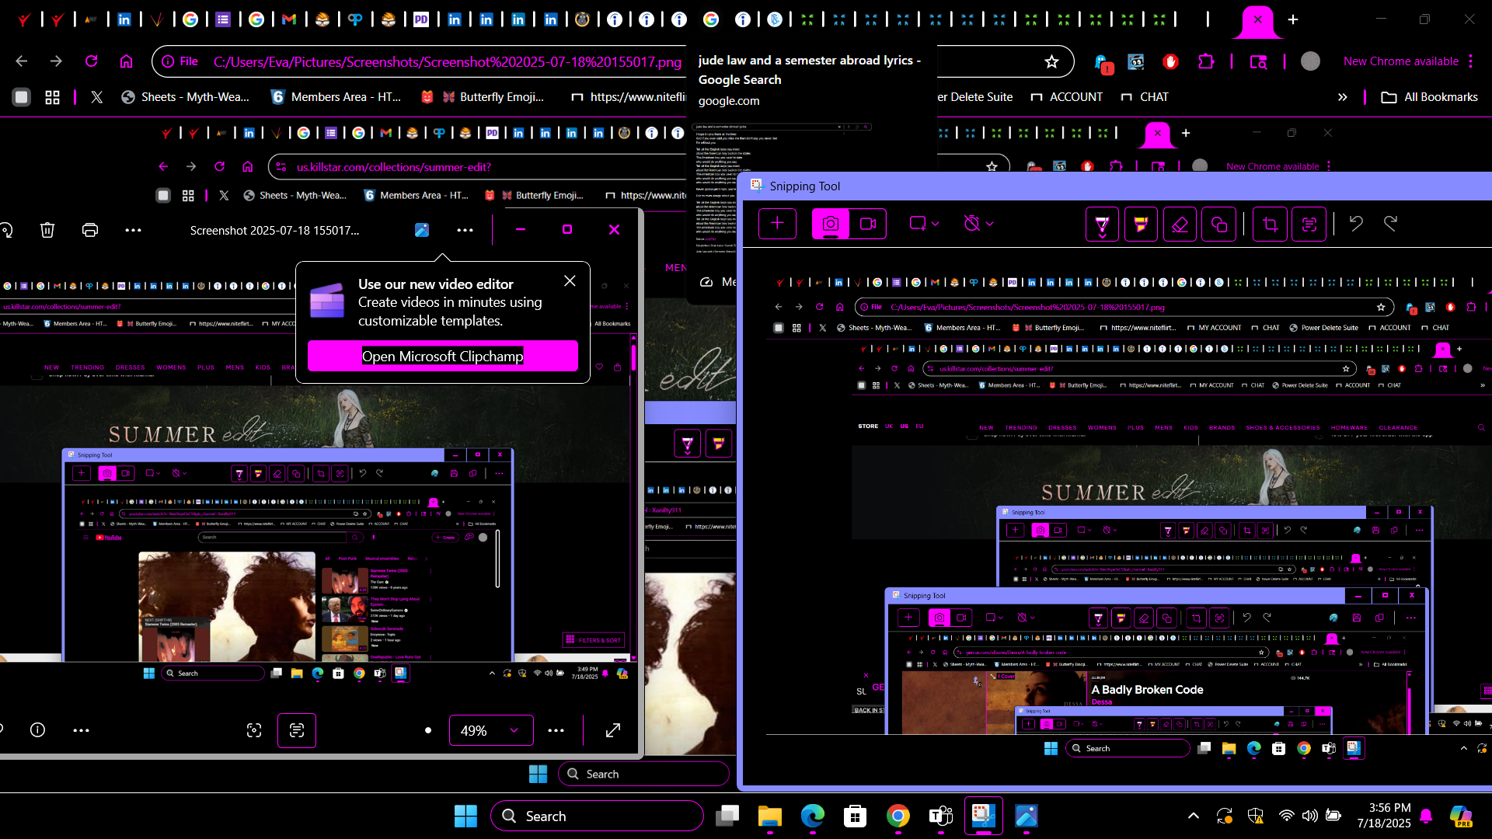
Task: Open ellipsis menu right of 49% zoom
Action: [556, 730]
